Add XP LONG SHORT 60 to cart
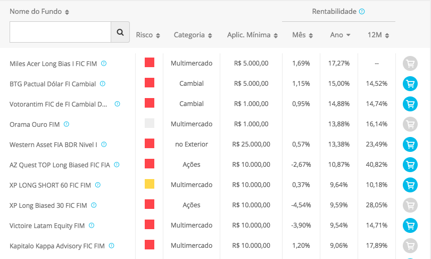431x259 pixels. point(410,185)
